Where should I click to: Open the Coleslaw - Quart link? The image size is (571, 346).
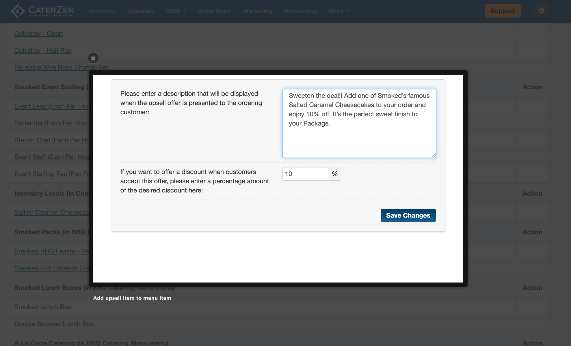pos(39,33)
